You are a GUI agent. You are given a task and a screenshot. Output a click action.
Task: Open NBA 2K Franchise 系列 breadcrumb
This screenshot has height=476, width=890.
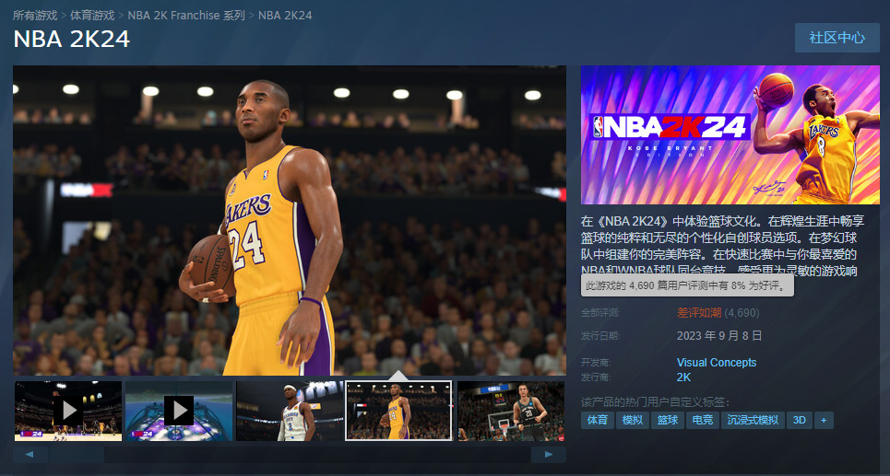click(186, 15)
